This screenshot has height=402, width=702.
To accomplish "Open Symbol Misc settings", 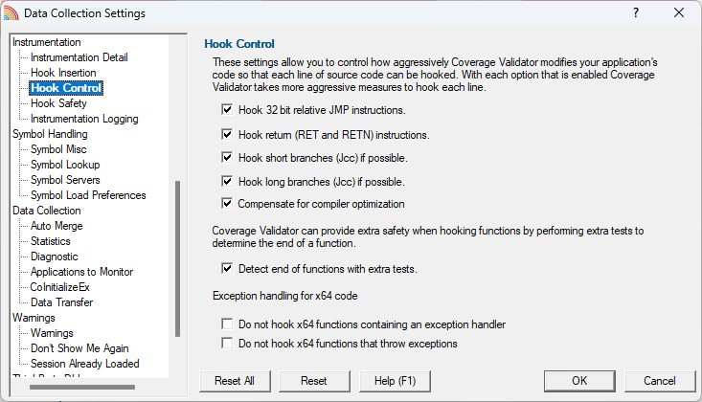I will click(x=58, y=149).
